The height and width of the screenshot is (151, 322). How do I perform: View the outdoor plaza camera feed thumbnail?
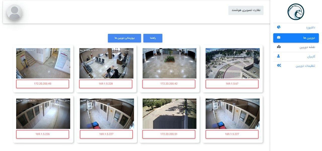tap(232, 63)
